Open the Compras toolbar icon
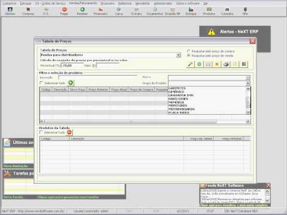Screen dimensions: 287x215 pyautogui.click(x=28, y=11)
